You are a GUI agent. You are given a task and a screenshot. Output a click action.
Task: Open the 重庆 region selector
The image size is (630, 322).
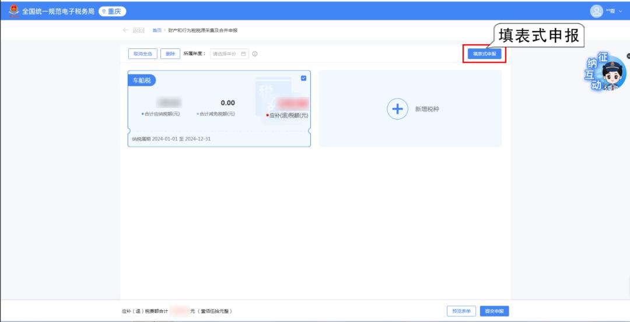click(112, 11)
